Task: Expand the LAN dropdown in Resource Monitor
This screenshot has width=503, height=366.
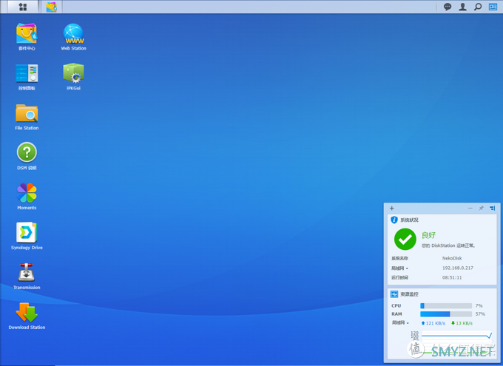Action: pos(400,322)
